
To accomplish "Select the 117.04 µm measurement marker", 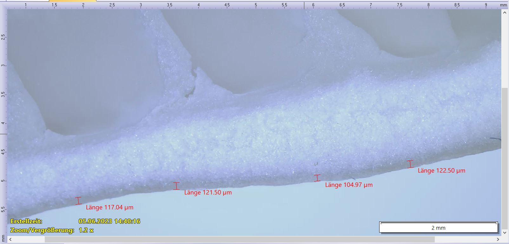I will tap(78, 201).
